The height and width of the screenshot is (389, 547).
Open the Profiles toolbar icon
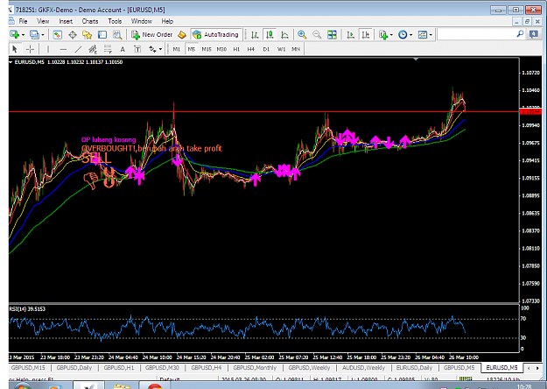click(x=34, y=34)
